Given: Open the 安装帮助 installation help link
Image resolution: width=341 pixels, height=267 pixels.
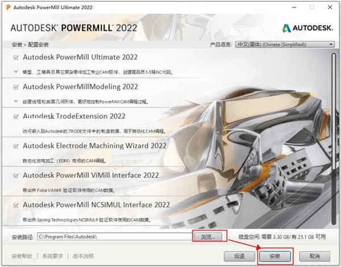Looking at the screenshot, I should pos(22,256).
